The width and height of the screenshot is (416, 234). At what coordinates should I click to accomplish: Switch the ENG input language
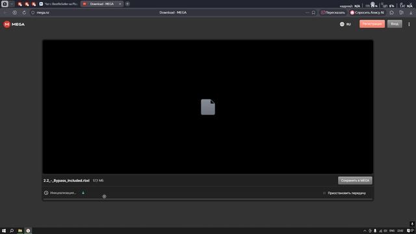tap(392, 231)
